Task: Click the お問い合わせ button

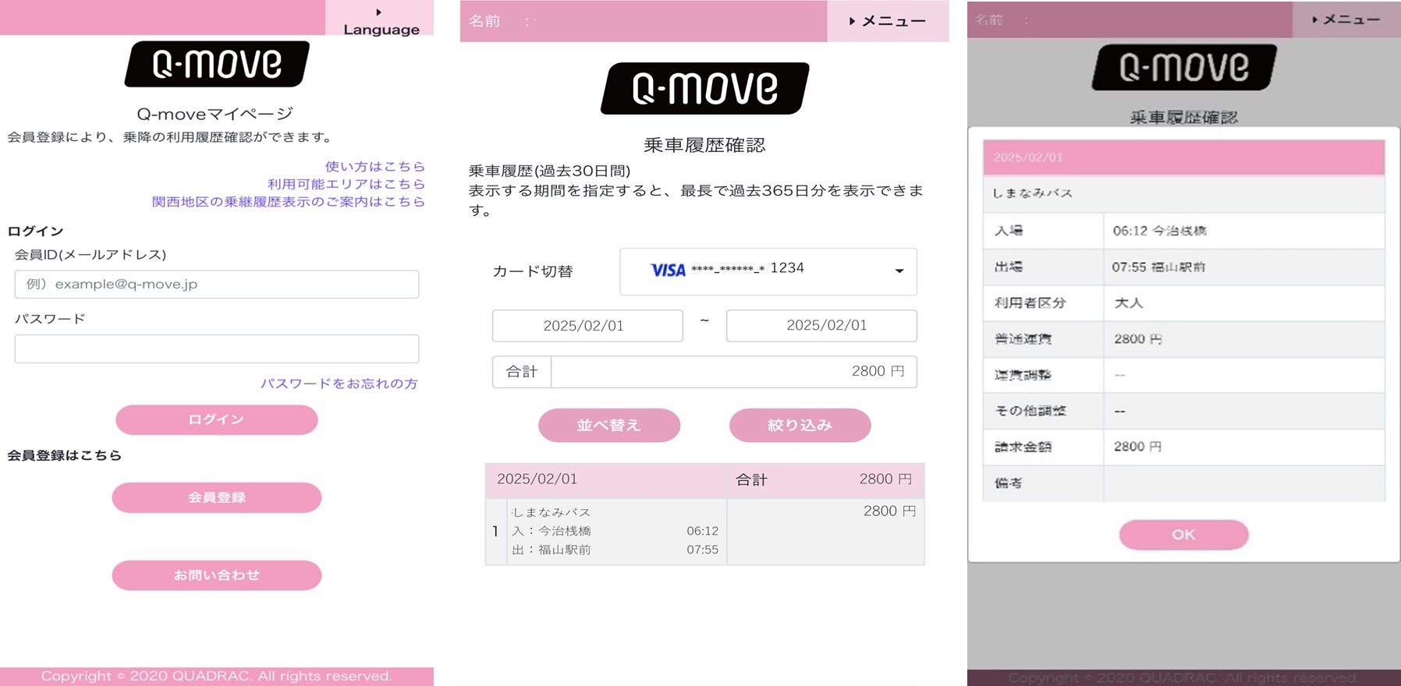Action: coord(217,575)
